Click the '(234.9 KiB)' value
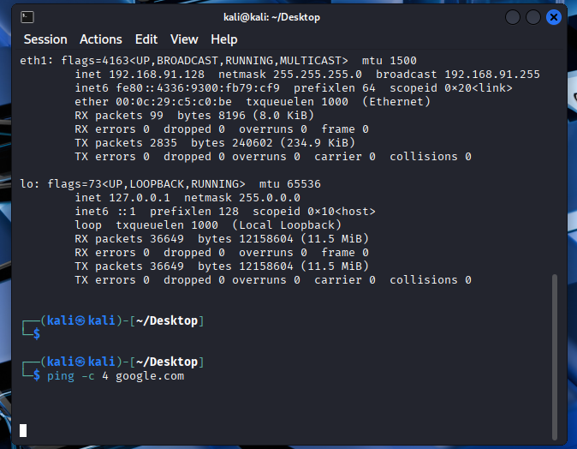This screenshot has width=577, height=449. pyautogui.click(x=318, y=142)
